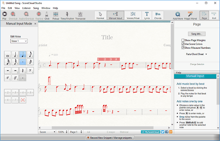Select the sixteenth note value
Screen dimensions: 220x141
point(8,62)
